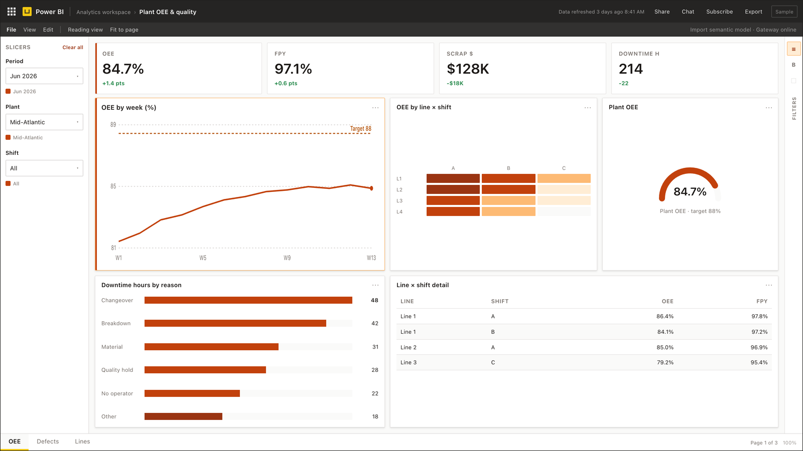Expand the vertical FILTERS pane label
803x451 pixels.
coord(794,108)
